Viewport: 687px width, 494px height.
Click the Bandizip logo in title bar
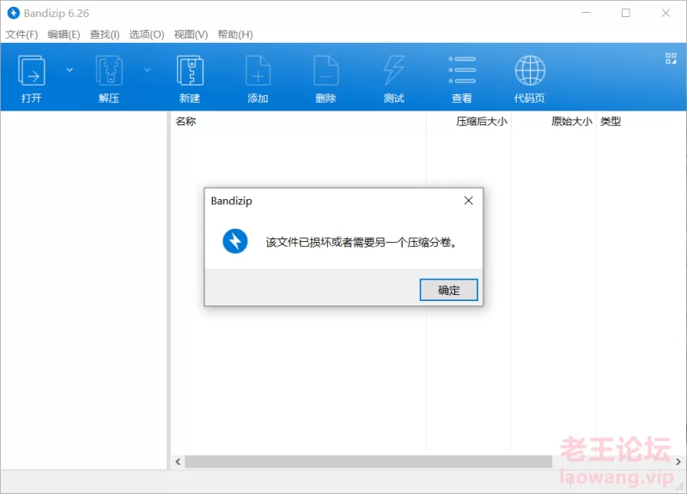14,13
